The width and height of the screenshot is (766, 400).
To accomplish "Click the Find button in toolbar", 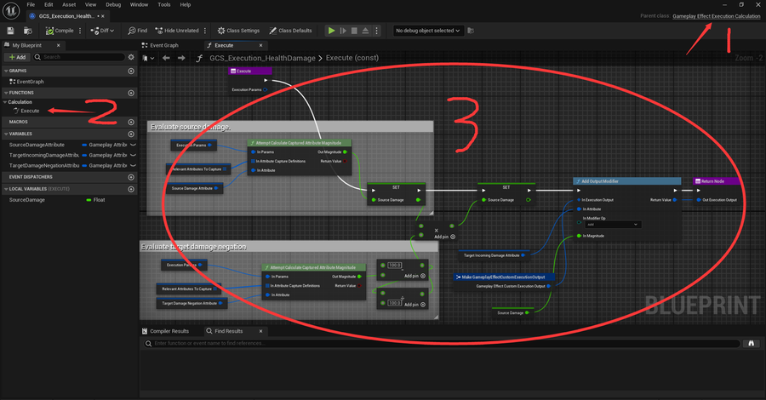I will pyautogui.click(x=137, y=31).
